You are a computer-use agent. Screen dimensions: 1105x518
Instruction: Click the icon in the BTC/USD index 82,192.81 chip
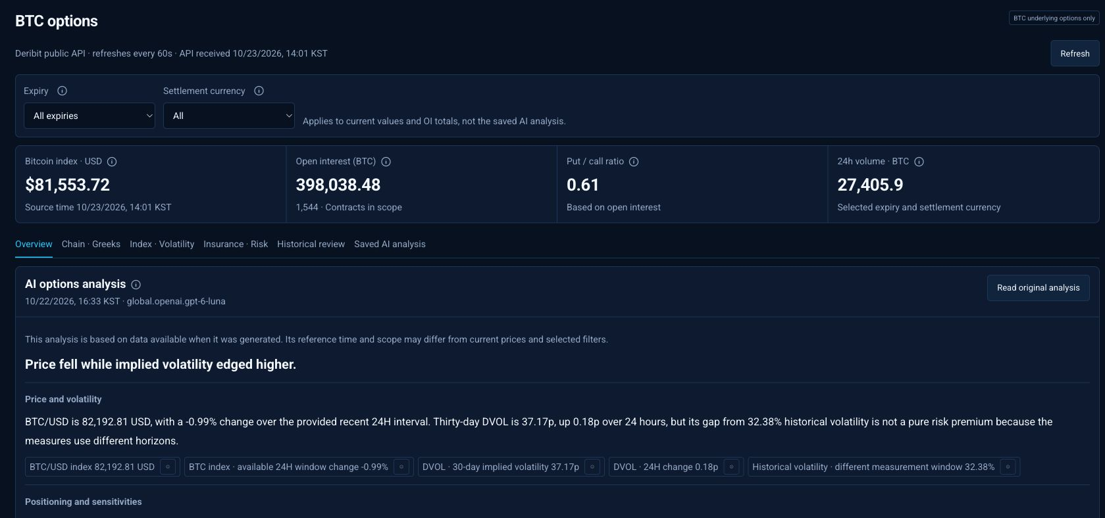168,467
